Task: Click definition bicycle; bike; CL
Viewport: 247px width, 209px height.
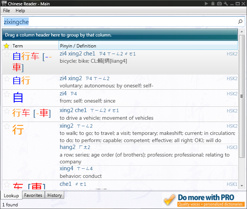Action: [x=93, y=61]
